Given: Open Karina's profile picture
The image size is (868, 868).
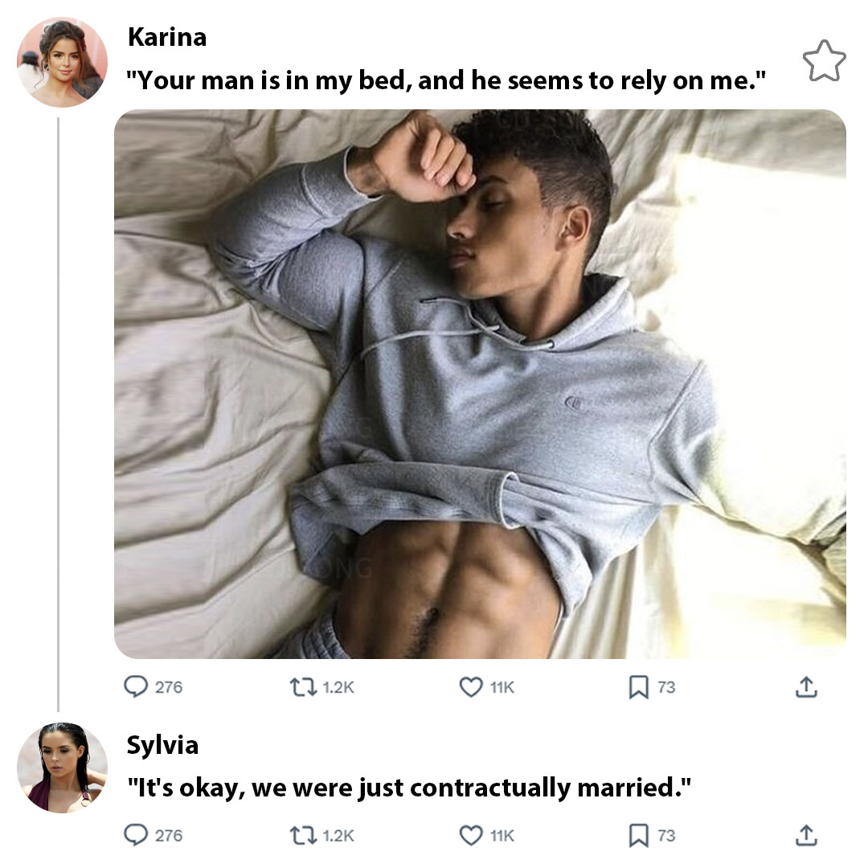Looking at the screenshot, I should tap(62, 62).
